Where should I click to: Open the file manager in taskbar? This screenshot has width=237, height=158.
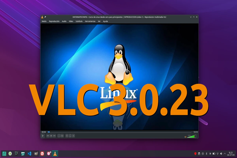click(x=23, y=154)
